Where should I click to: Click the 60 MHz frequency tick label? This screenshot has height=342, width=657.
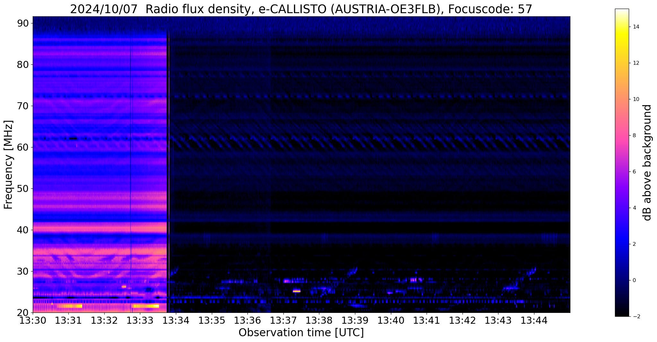(23, 147)
